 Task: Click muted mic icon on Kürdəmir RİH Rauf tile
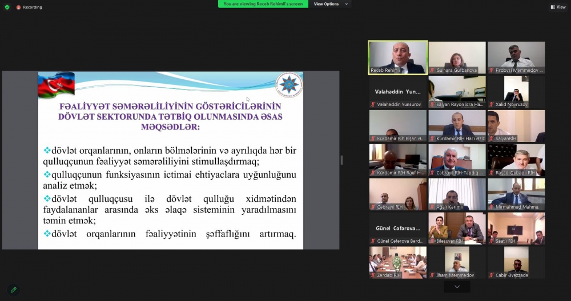click(373, 173)
